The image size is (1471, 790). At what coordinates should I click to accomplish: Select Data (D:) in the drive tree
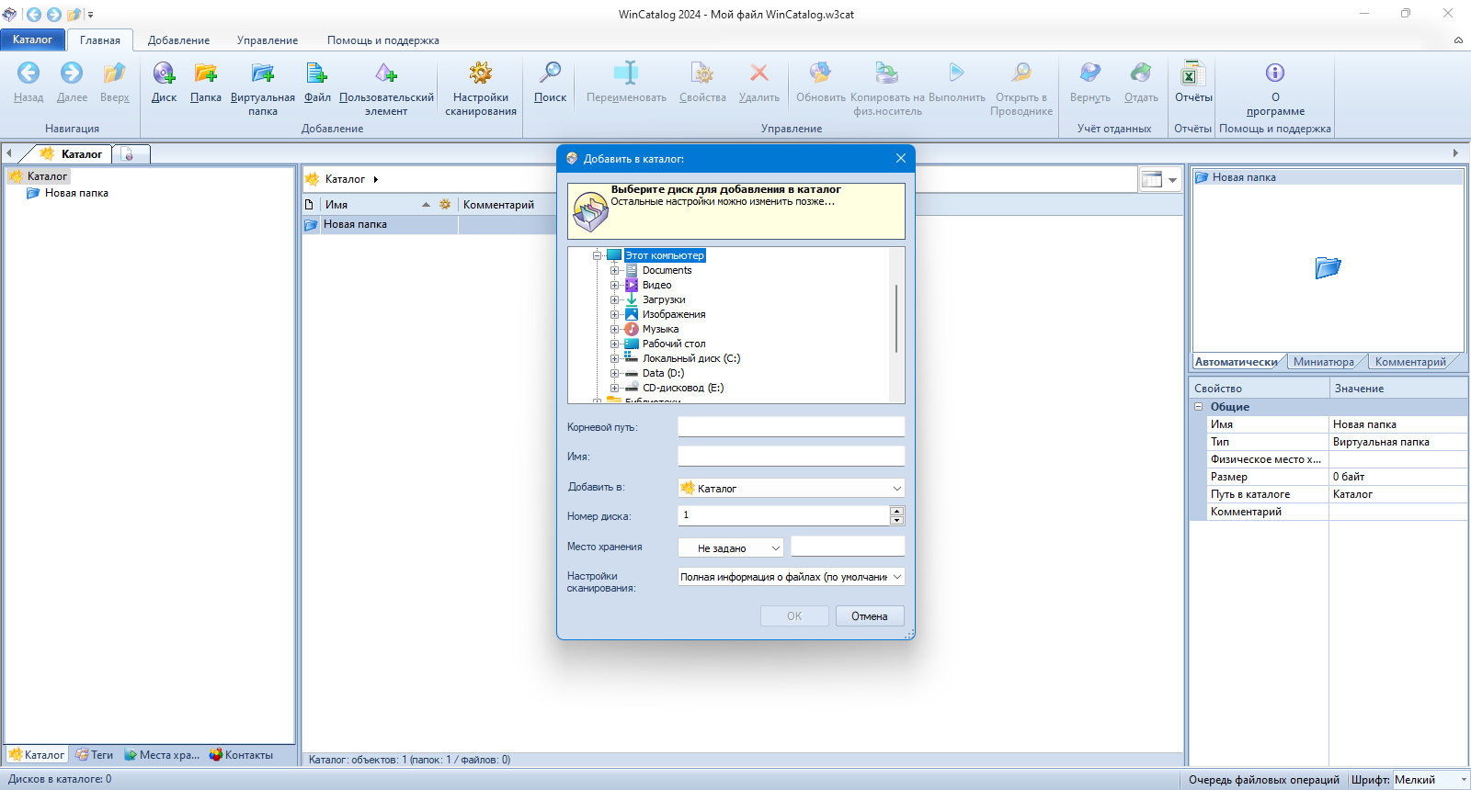coord(663,373)
